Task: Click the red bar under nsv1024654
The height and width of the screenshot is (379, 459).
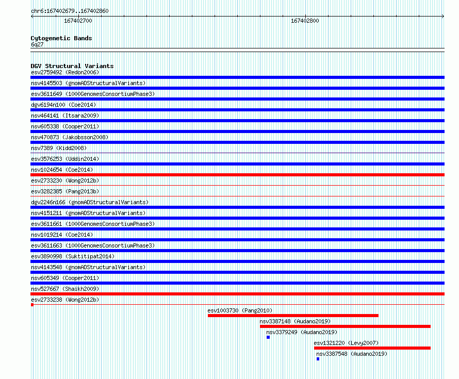Action: pos(237,175)
